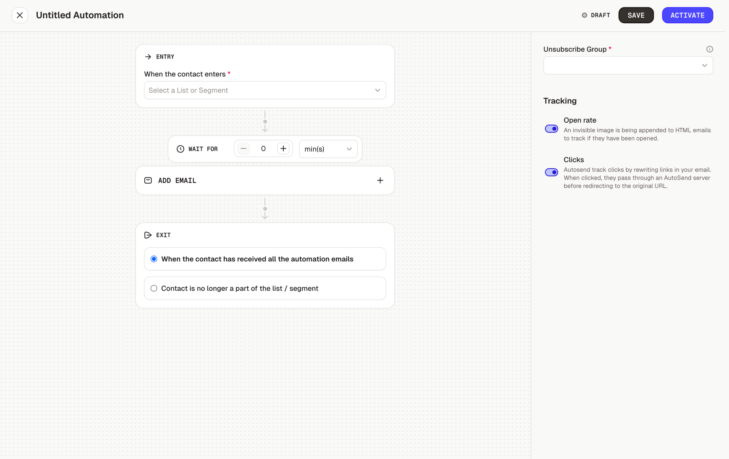Click the plus icon on Add Email
This screenshot has width=729, height=459.
pos(380,181)
